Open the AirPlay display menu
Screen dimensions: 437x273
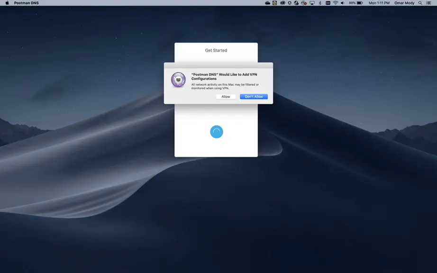312,3
